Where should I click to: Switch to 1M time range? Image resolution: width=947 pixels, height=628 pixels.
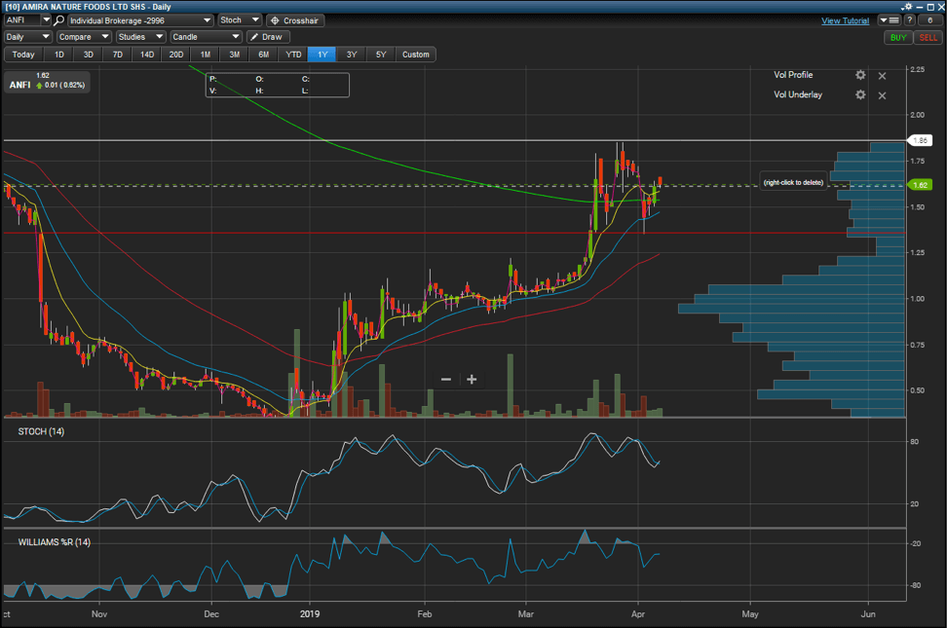(x=206, y=55)
